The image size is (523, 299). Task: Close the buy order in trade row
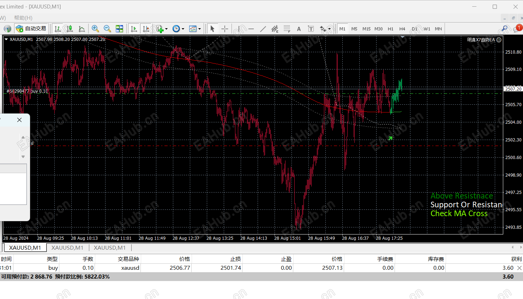[x=519, y=268]
